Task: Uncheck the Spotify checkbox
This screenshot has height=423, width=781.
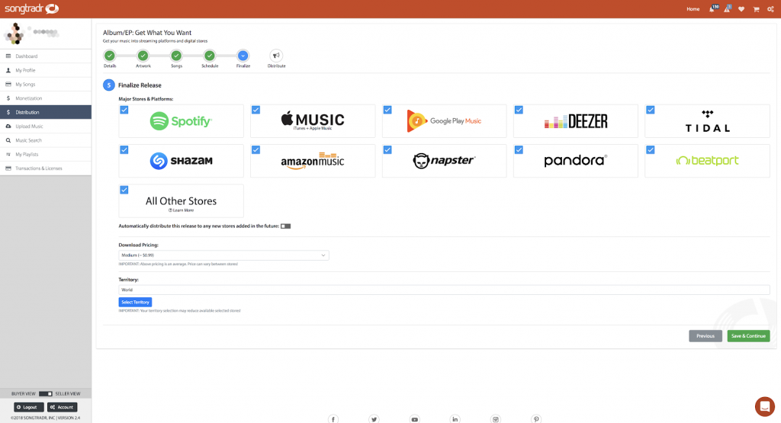Action: pyautogui.click(x=124, y=110)
